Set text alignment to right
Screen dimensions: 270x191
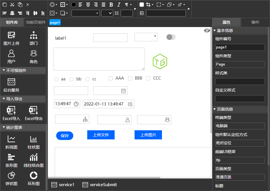click(96, 5)
